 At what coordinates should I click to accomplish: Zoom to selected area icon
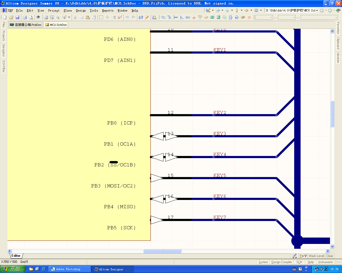click(x=52, y=17)
